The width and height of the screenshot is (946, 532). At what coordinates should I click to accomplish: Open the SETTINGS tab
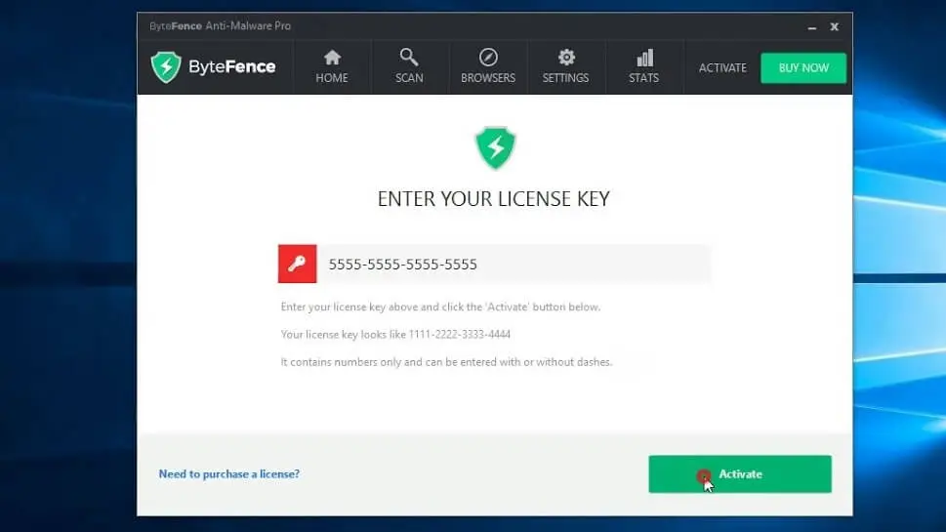(x=565, y=67)
